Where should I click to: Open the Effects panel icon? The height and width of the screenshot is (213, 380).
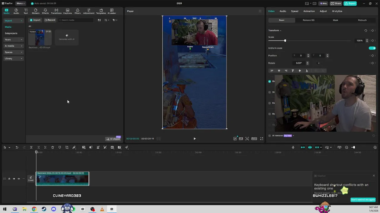tap(45, 11)
